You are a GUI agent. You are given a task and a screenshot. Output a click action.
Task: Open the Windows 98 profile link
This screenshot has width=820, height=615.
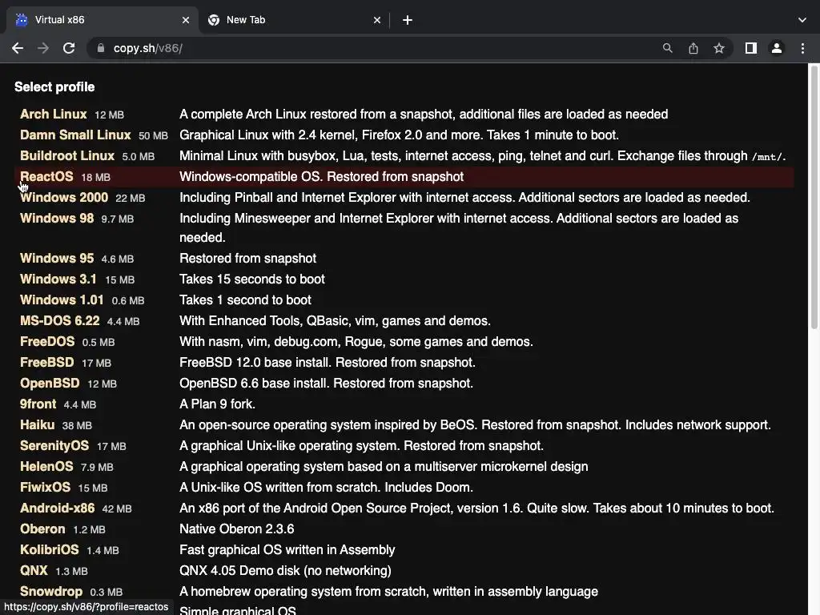coord(57,219)
